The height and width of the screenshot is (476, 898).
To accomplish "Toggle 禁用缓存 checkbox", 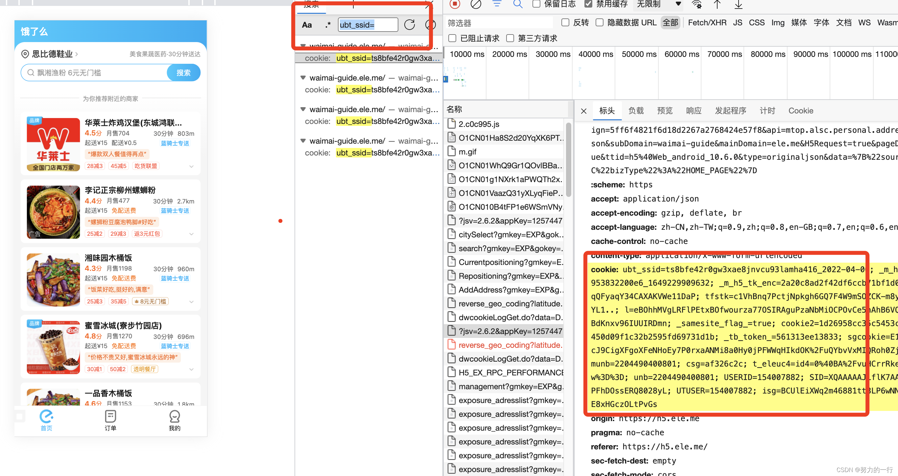I will (588, 4).
